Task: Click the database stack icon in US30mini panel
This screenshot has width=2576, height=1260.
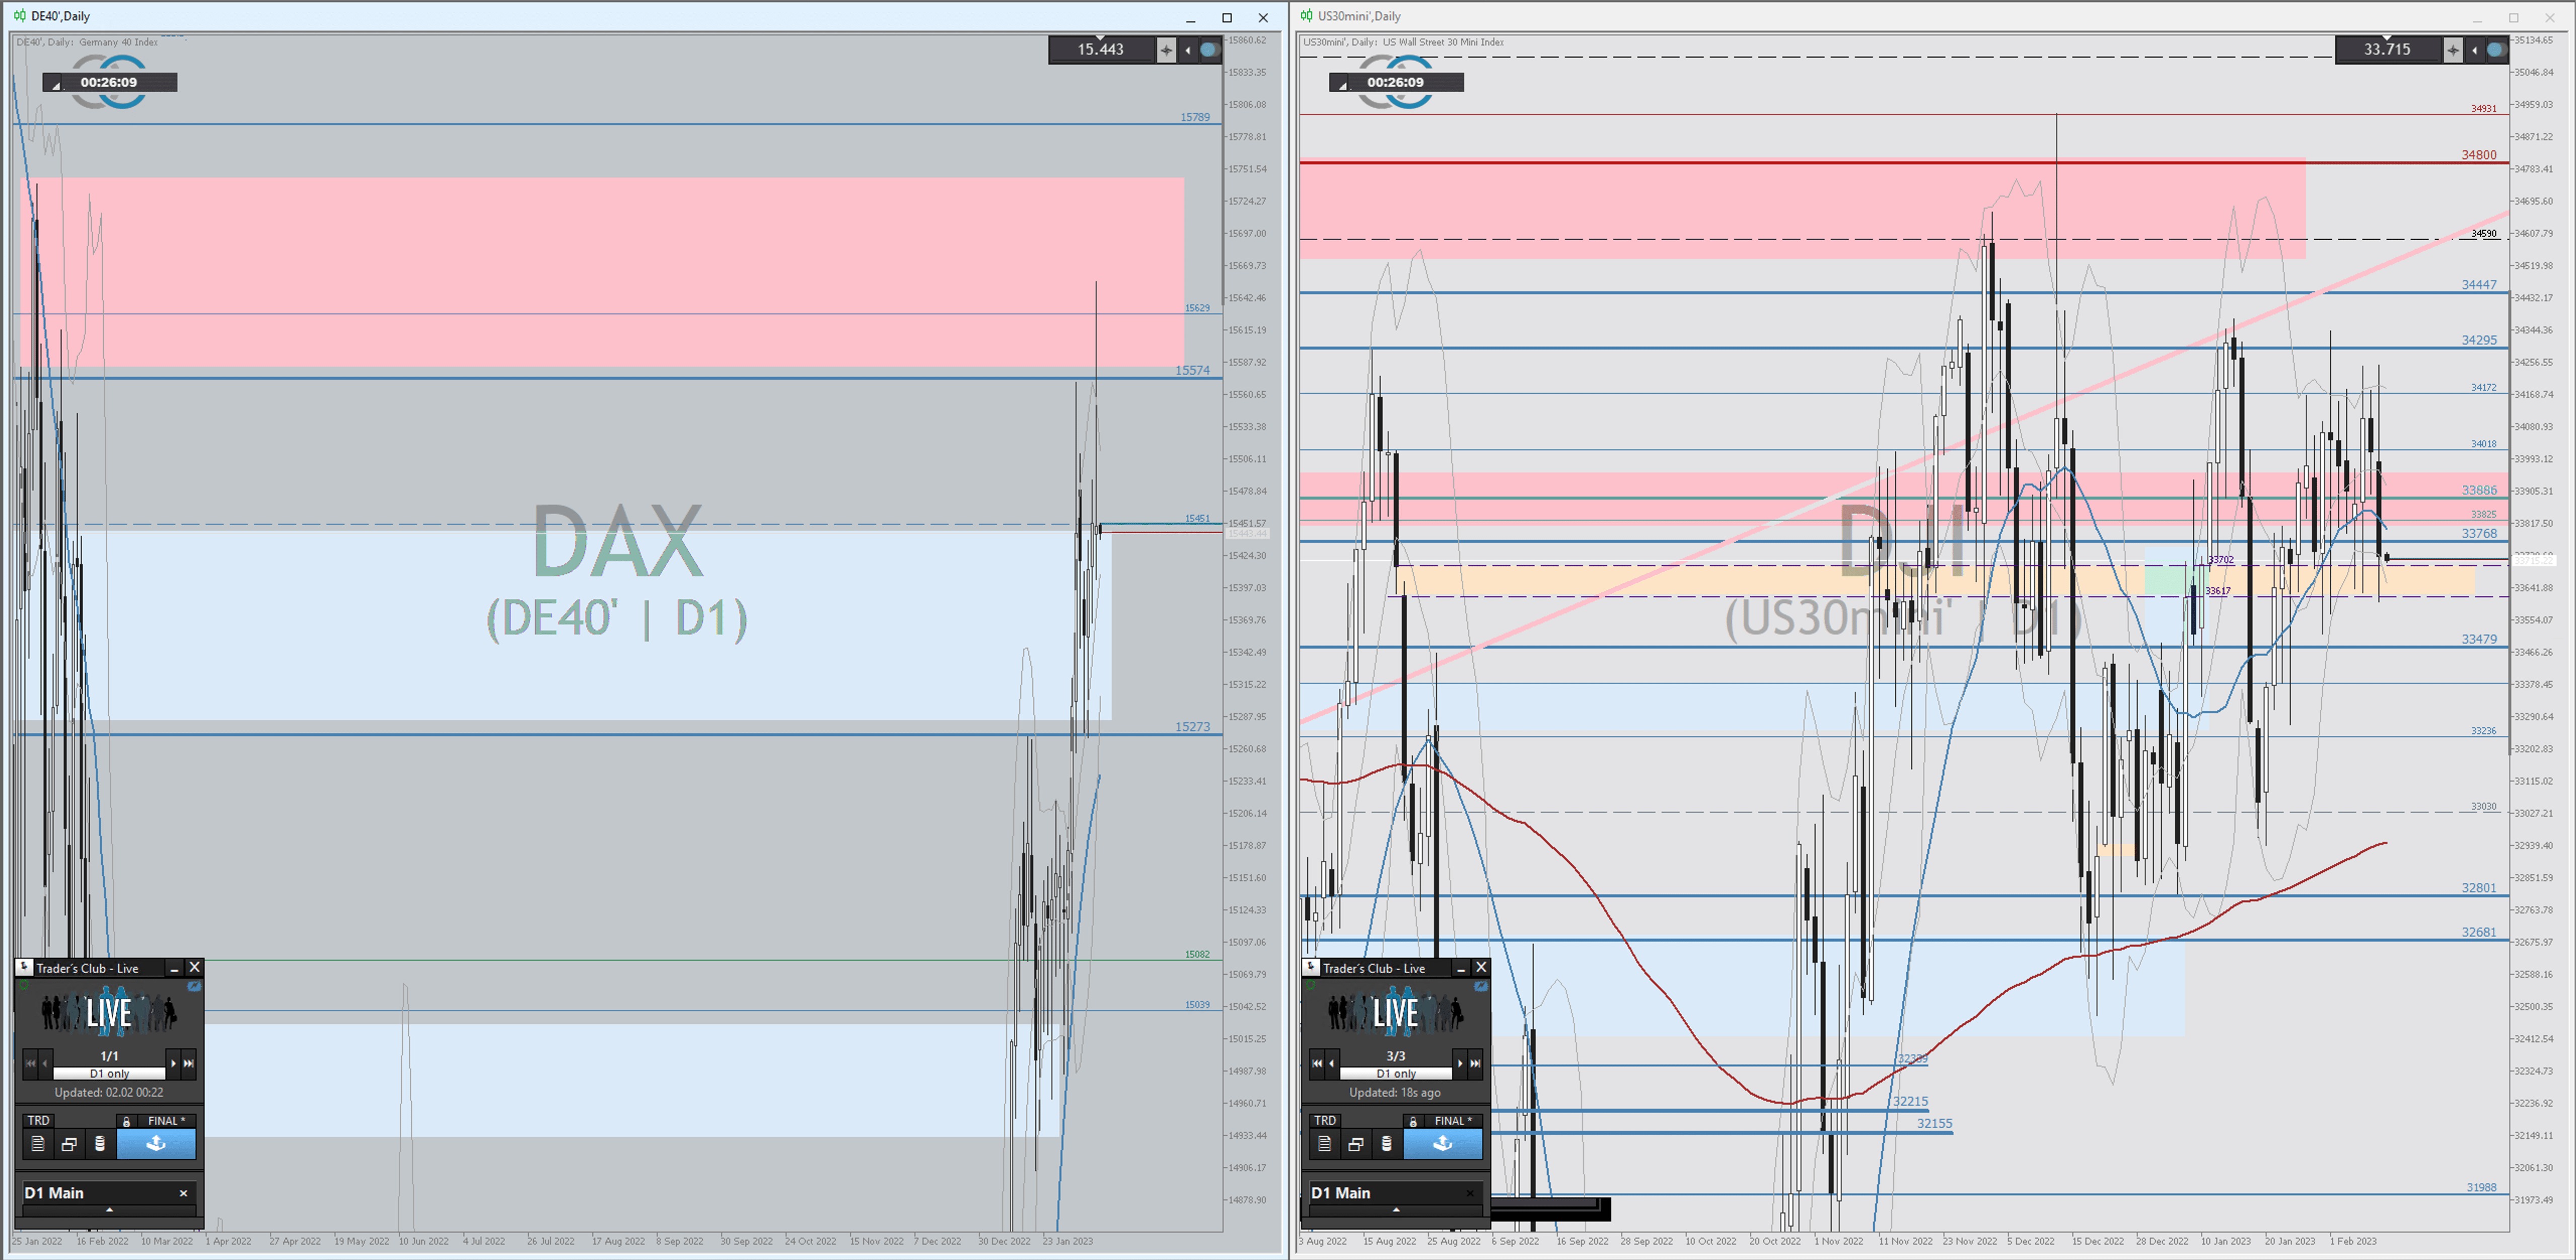Action: point(1386,1144)
